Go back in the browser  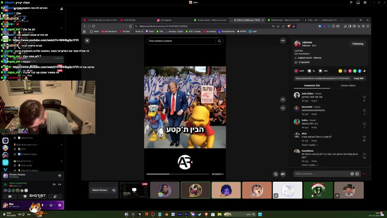(x=84, y=26)
